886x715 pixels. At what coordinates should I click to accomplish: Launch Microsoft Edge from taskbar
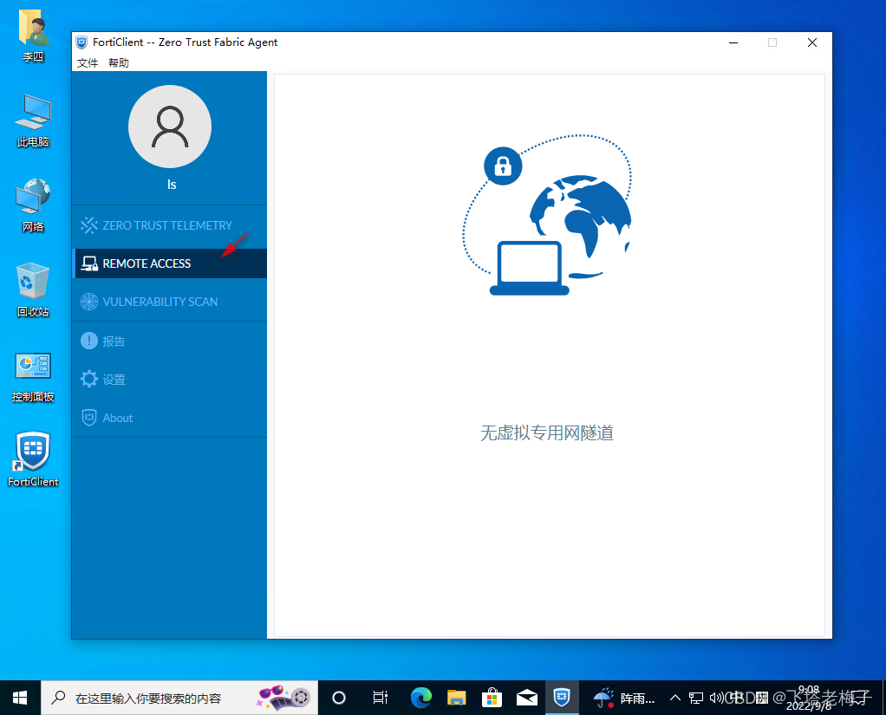[x=421, y=698]
